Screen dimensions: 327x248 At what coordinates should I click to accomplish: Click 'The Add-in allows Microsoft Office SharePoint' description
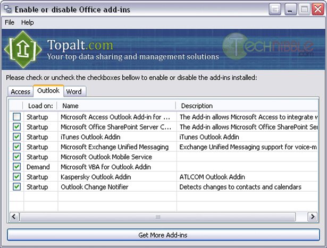[x=249, y=127]
